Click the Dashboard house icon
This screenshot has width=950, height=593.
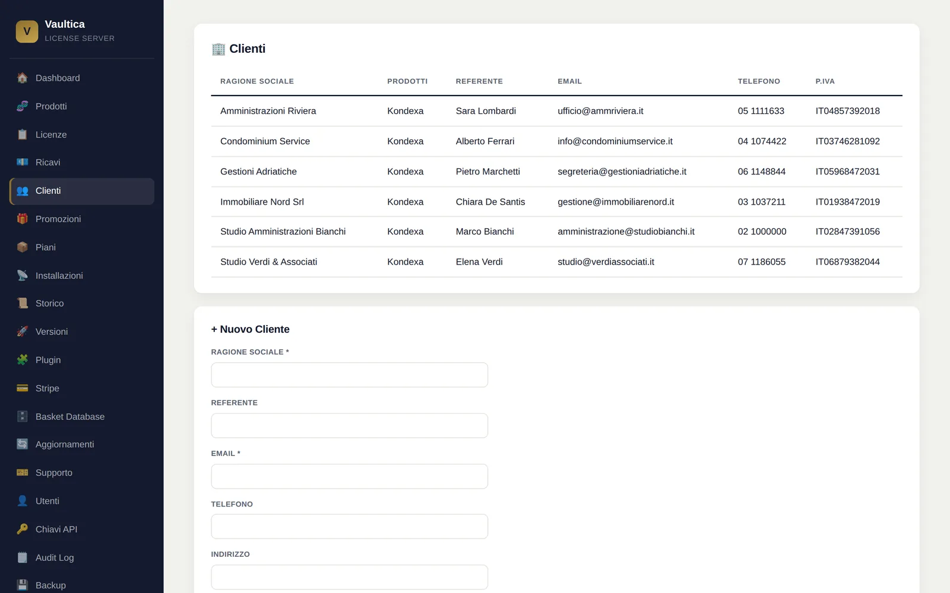(23, 78)
